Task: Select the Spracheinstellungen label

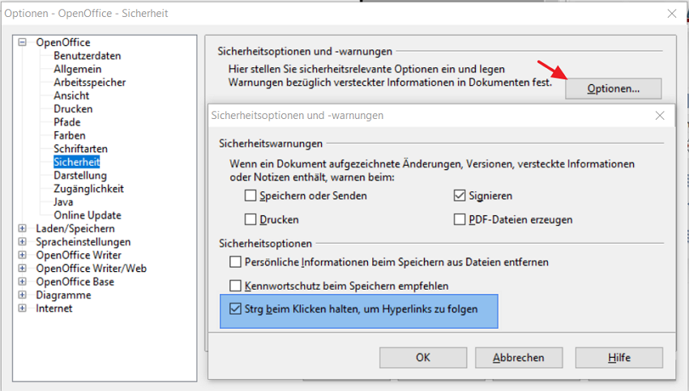Action: pyautogui.click(x=83, y=242)
